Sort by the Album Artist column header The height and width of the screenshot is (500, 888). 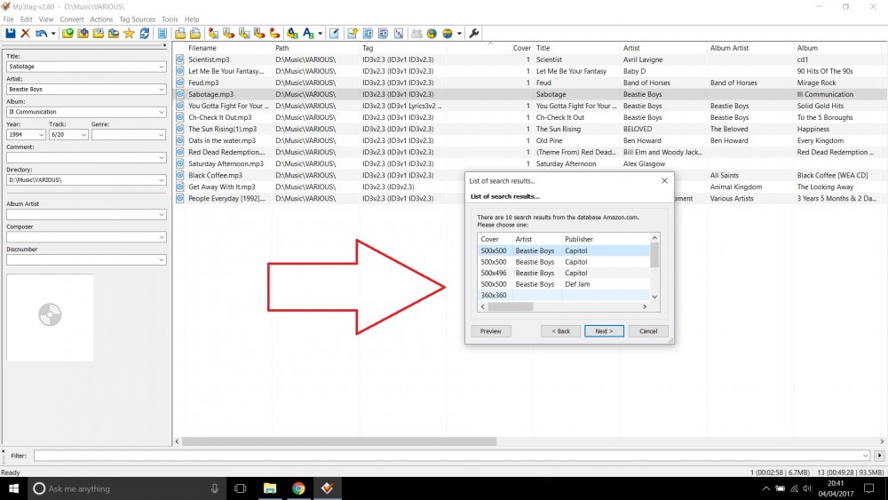(729, 48)
